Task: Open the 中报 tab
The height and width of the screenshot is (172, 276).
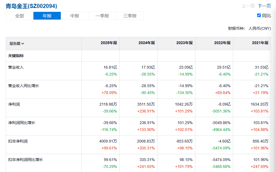Action: click(x=75, y=16)
